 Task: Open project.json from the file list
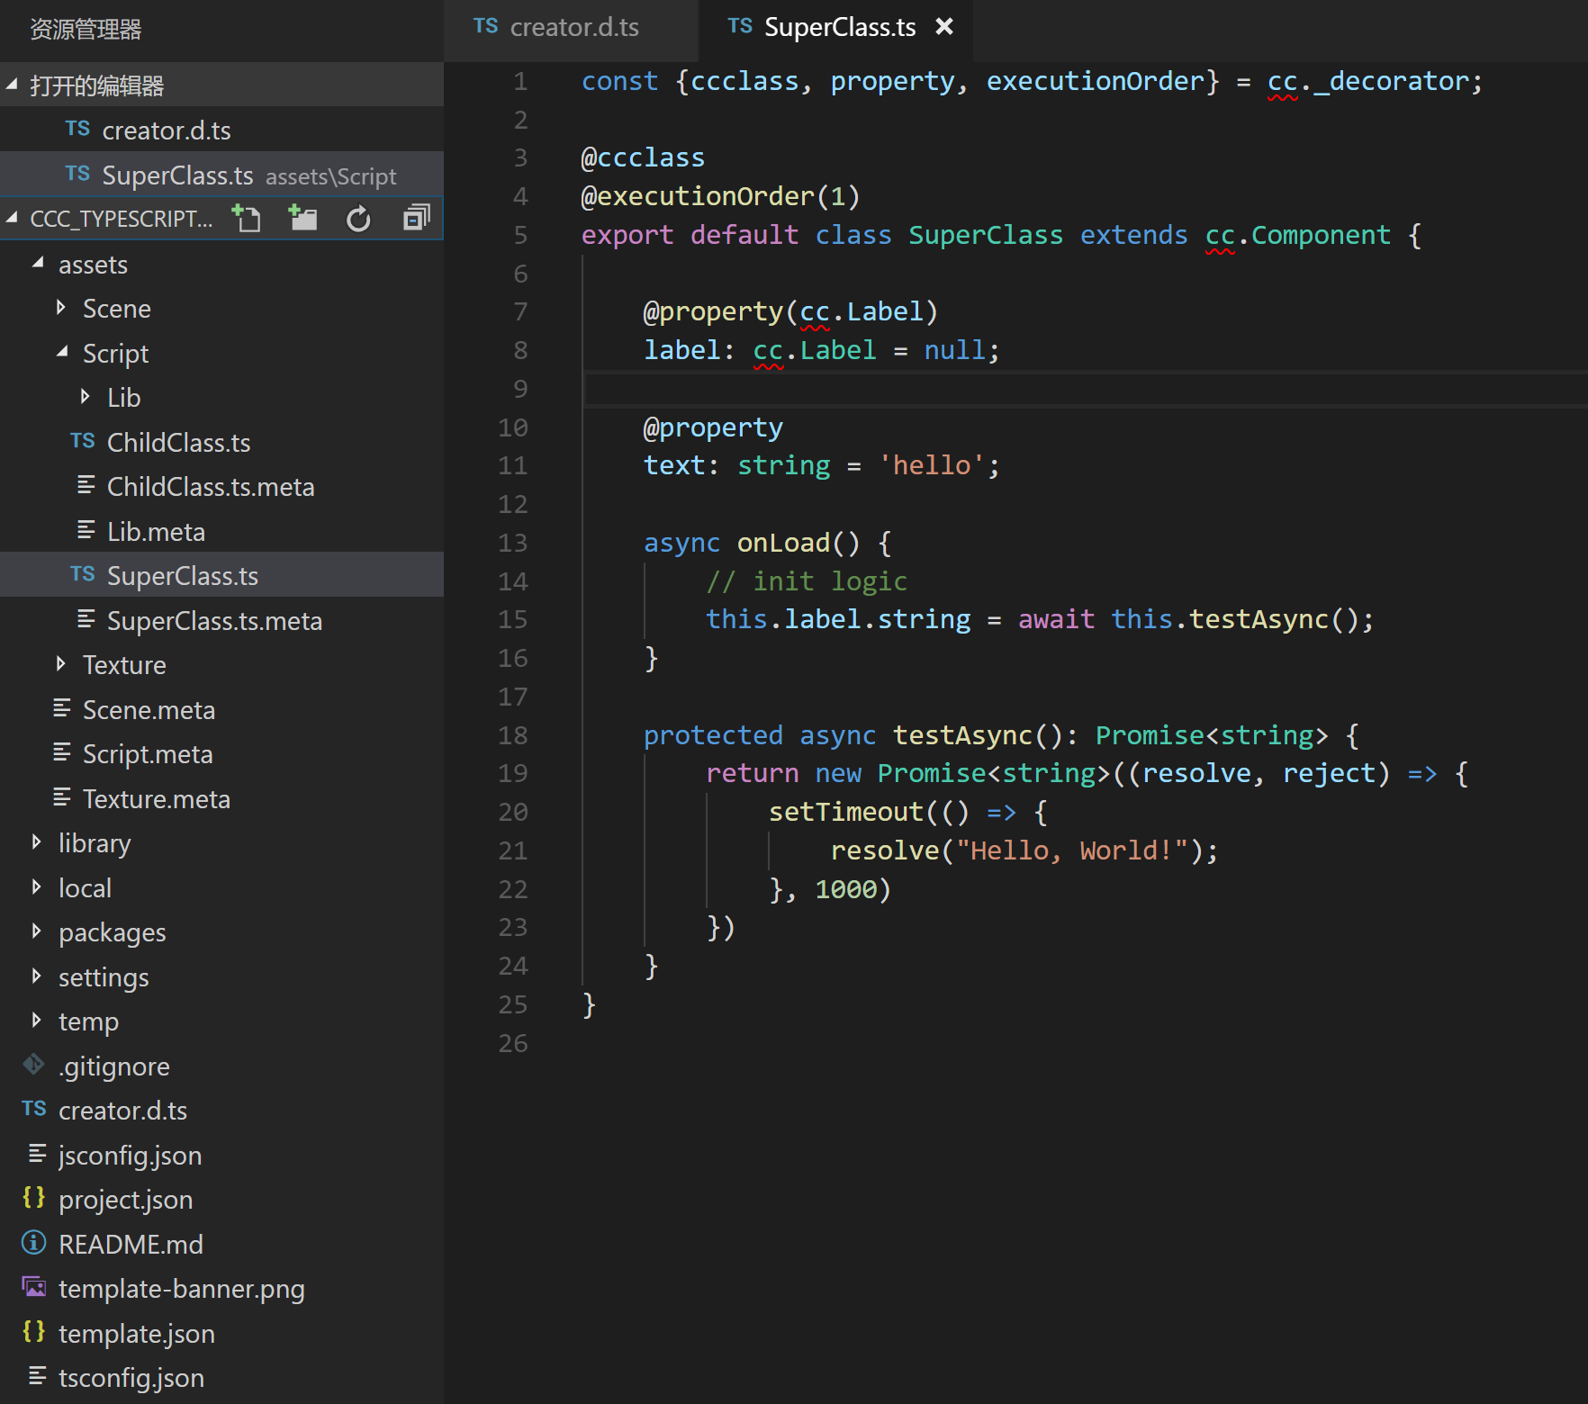[x=125, y=1200]
